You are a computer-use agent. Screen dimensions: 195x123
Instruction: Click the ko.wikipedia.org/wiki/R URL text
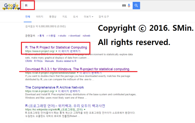pyautogui.click(x=54, y=110)
